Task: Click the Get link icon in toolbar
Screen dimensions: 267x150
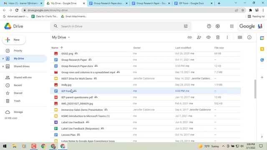Action: [189, 37]
